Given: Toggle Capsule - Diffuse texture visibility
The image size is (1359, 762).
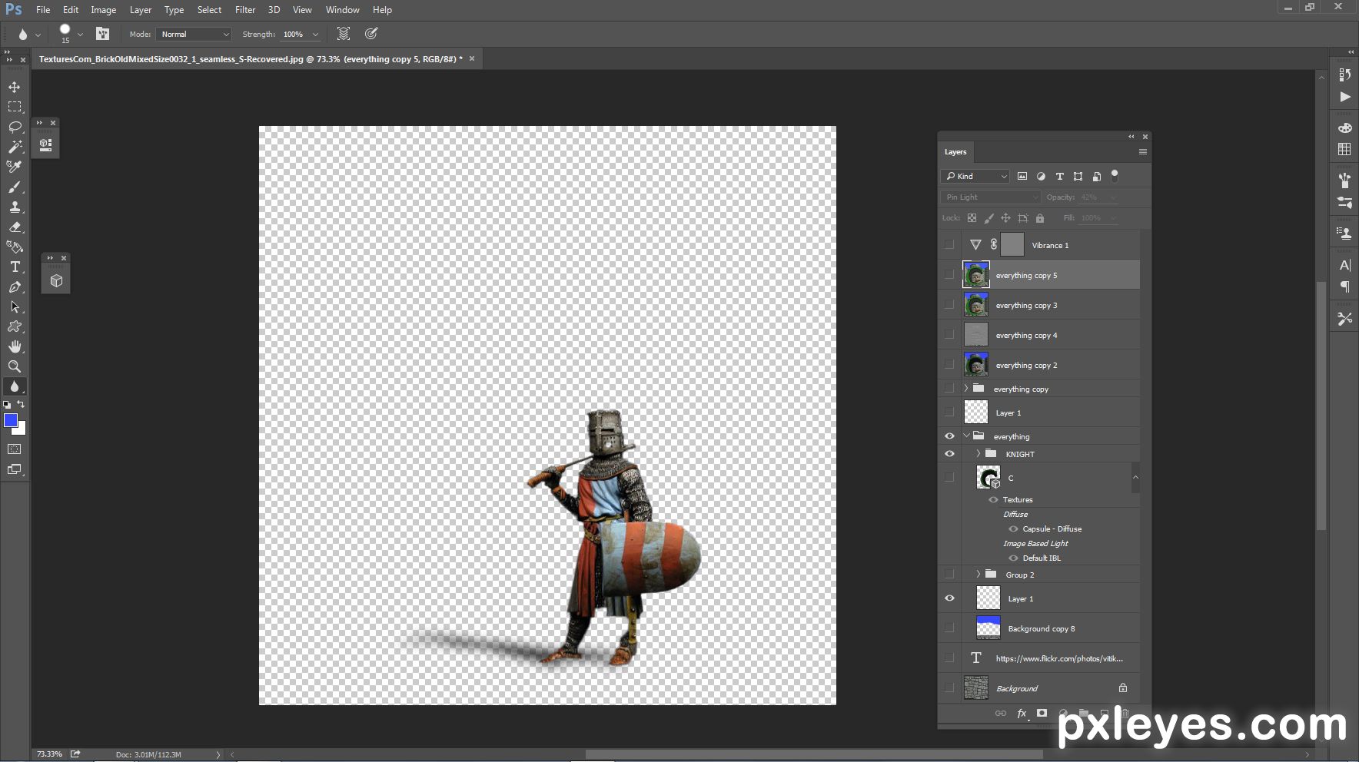Looking at the screenshot, I should pyautogui.click(x=1013, y=529).
